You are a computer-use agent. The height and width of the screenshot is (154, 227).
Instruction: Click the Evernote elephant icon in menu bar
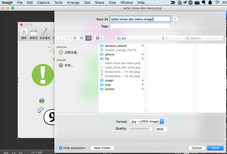click(x=204, y=3)
